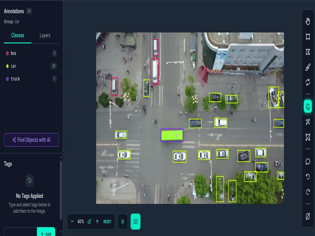Redo the last annotation action

(x=307, y=192)
